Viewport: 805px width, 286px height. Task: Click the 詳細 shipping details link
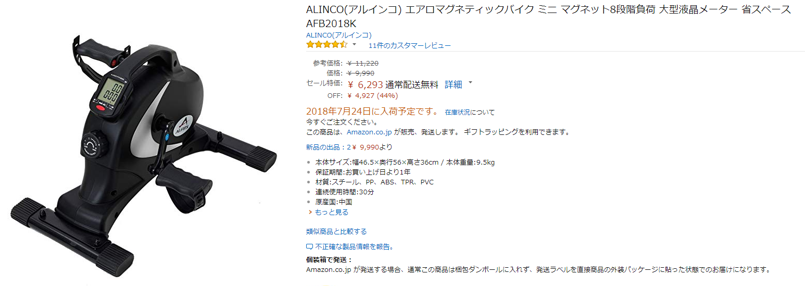click(x=453, y=85)
